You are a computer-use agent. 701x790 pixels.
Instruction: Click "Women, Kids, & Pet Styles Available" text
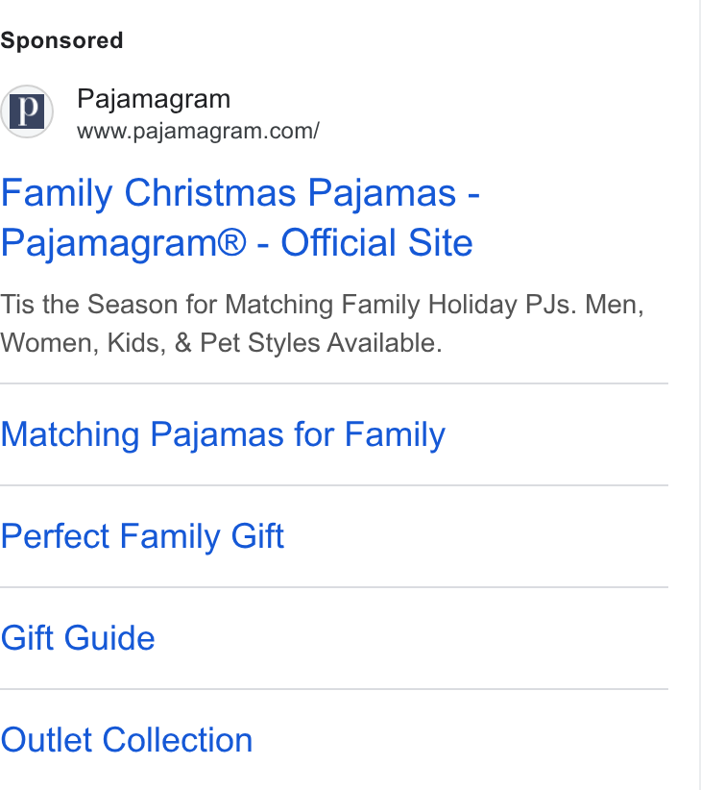(x=221, y=343)
